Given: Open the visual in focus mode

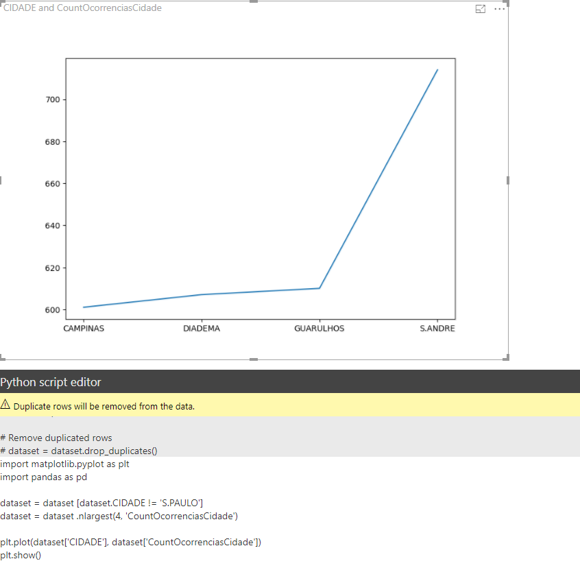Looking at the screenshot, I should (481, 9).
